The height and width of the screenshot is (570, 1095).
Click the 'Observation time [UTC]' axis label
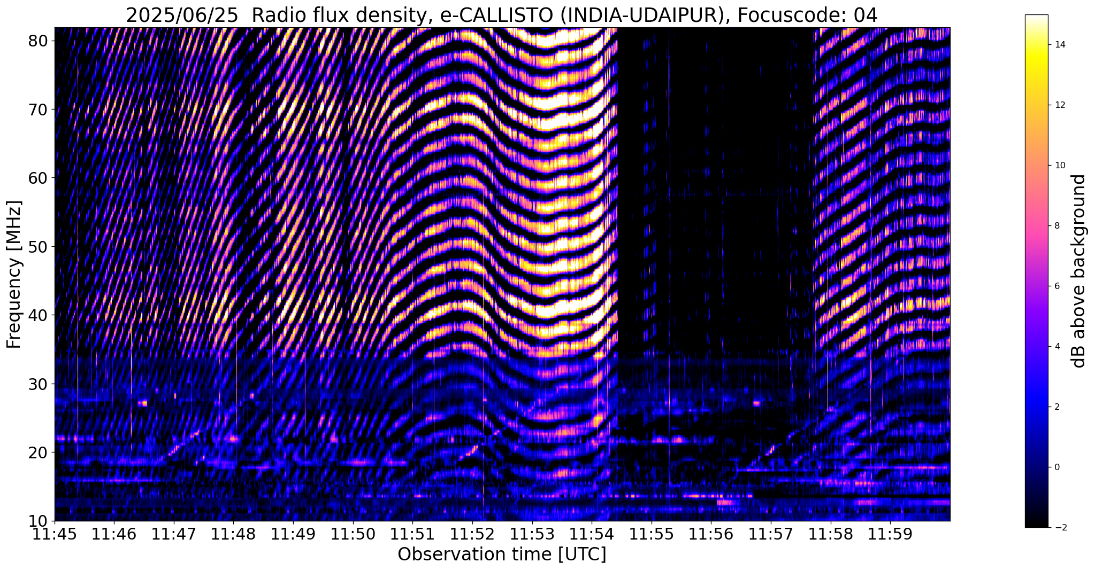click(x=502, y=555)
